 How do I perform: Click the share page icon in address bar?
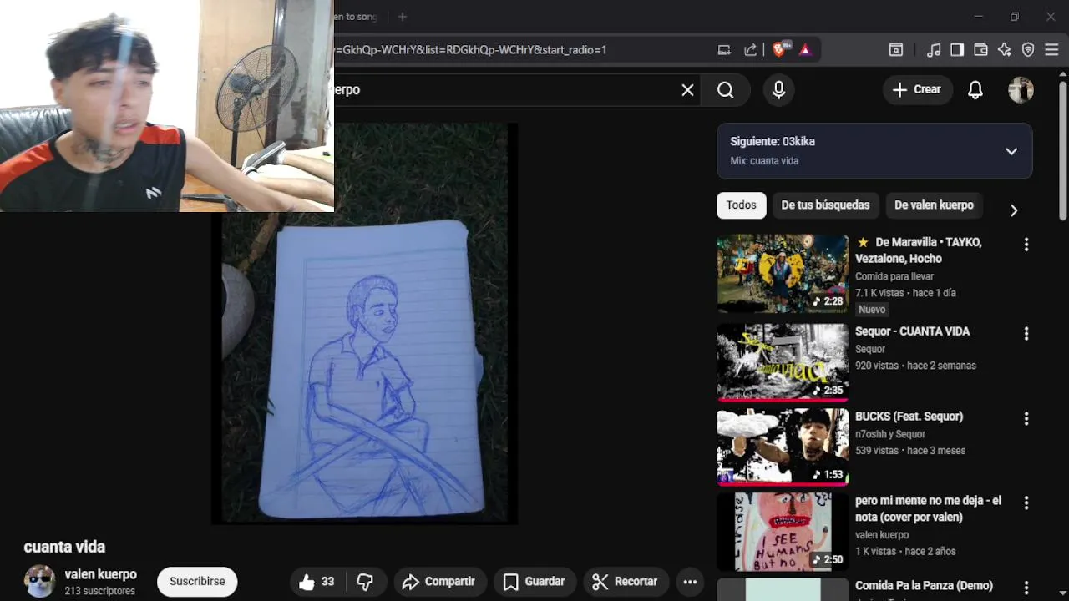pyautogui.click(x=750, y=50)
